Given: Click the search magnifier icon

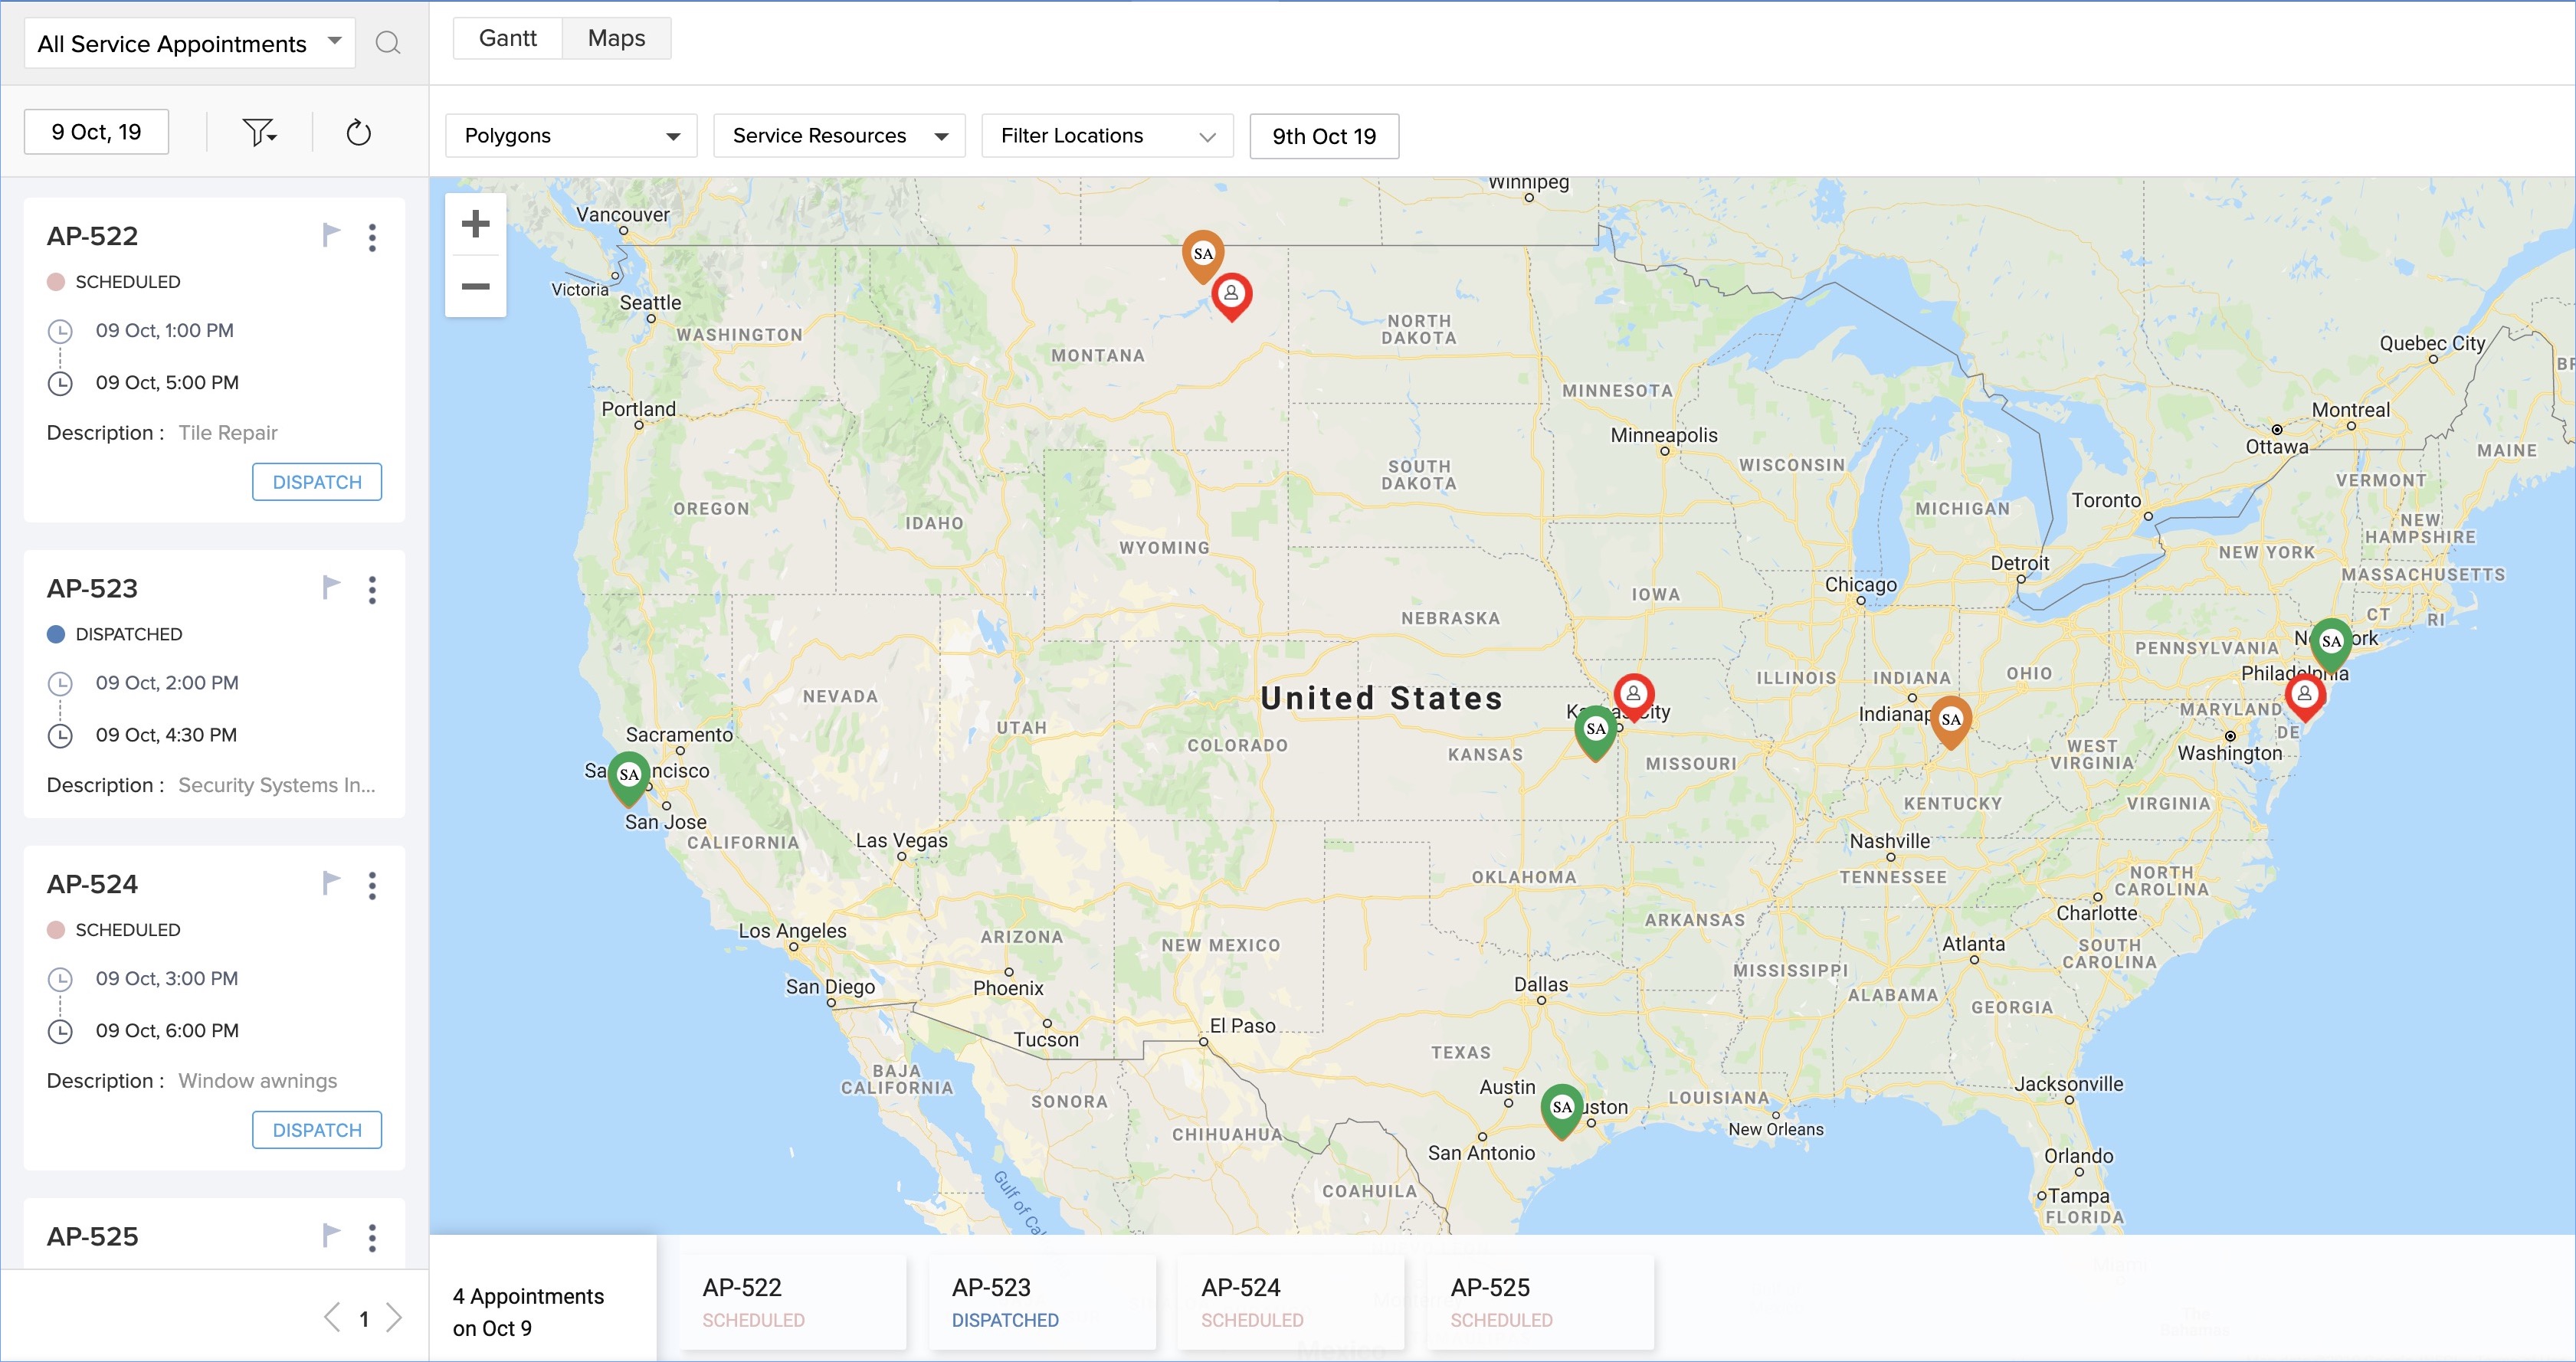Looking at the screenshot, I should point(388,43).
